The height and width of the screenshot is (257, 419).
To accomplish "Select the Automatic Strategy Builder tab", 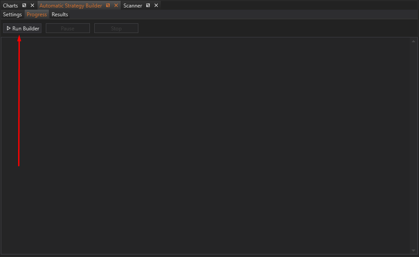I will coord(70,6).
